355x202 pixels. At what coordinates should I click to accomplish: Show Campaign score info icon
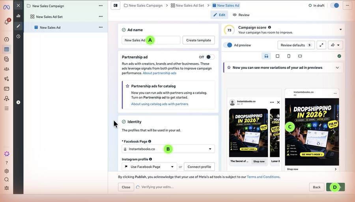[269, 27]
